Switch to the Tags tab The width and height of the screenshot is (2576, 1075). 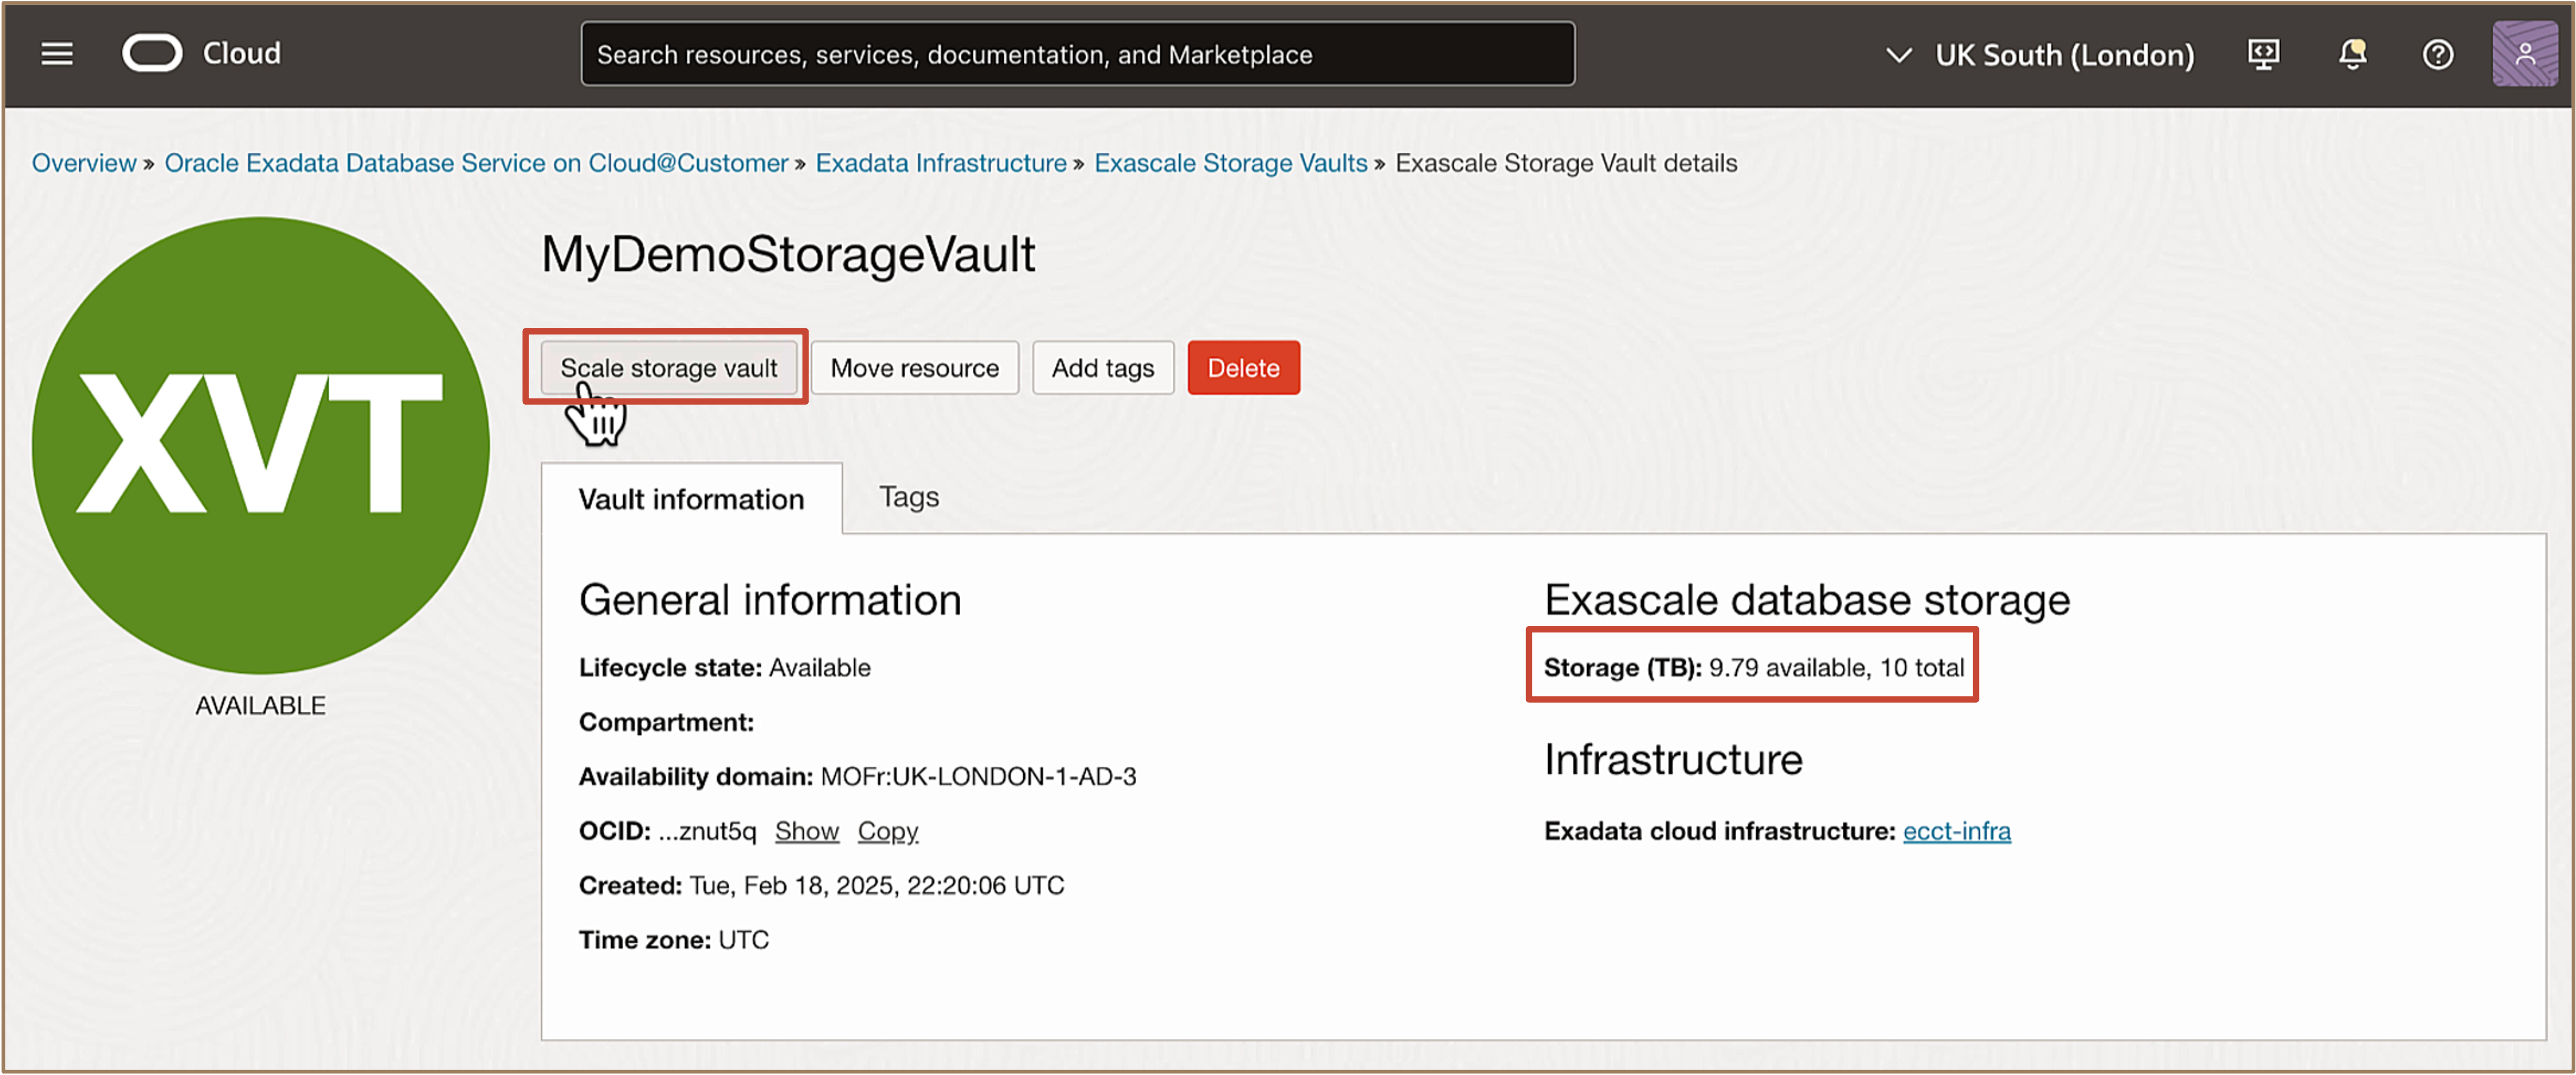[908, 497]
